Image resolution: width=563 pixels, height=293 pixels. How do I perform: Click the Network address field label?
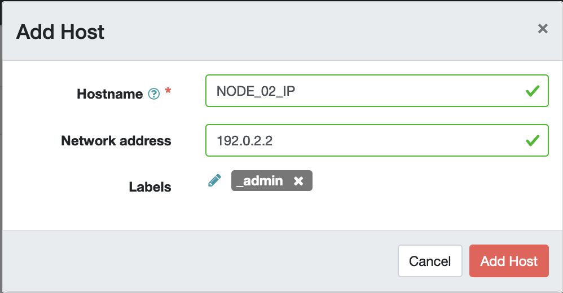pyautogui.click(x=116, y=141)
